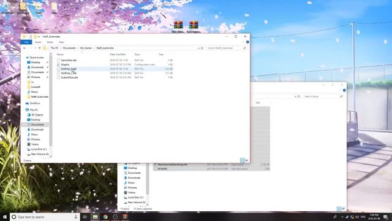392x221 pixels.
Task: Open the Nier_Automata folder under Quick access
Action: [x=39, y=97]
